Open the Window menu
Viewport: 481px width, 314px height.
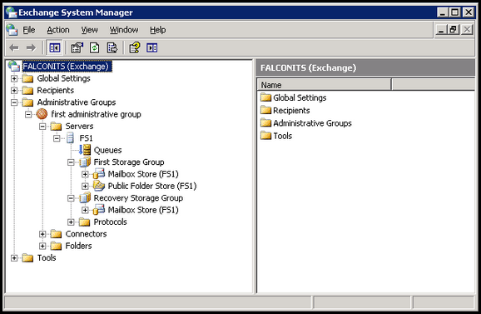point(124,30)
